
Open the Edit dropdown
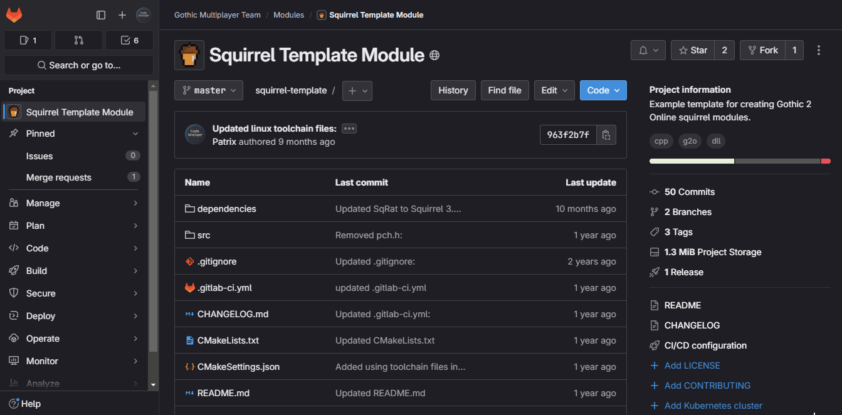554,90
